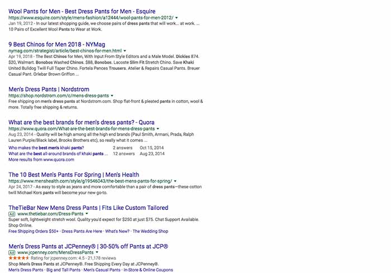Click the Ad badge beside thetiebar.com URL
391x273 pixels.
[x=12, y=214]
